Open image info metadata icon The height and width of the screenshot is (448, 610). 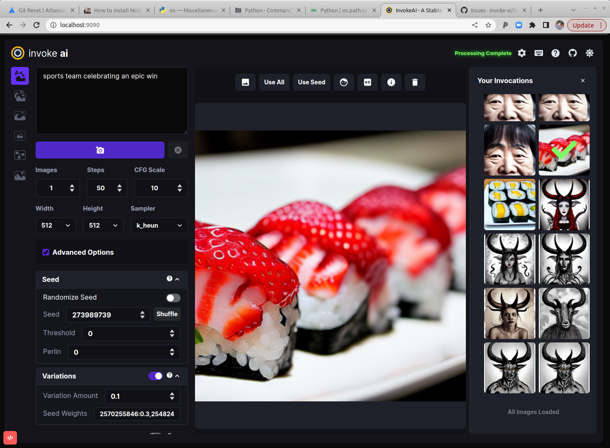coord(391,82)
